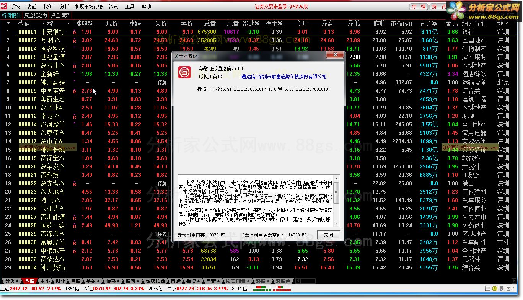Viewport: 523px width, 300px height.
Task: Open the 扩展市场行情 menu
Action: [x=89, y=7]
